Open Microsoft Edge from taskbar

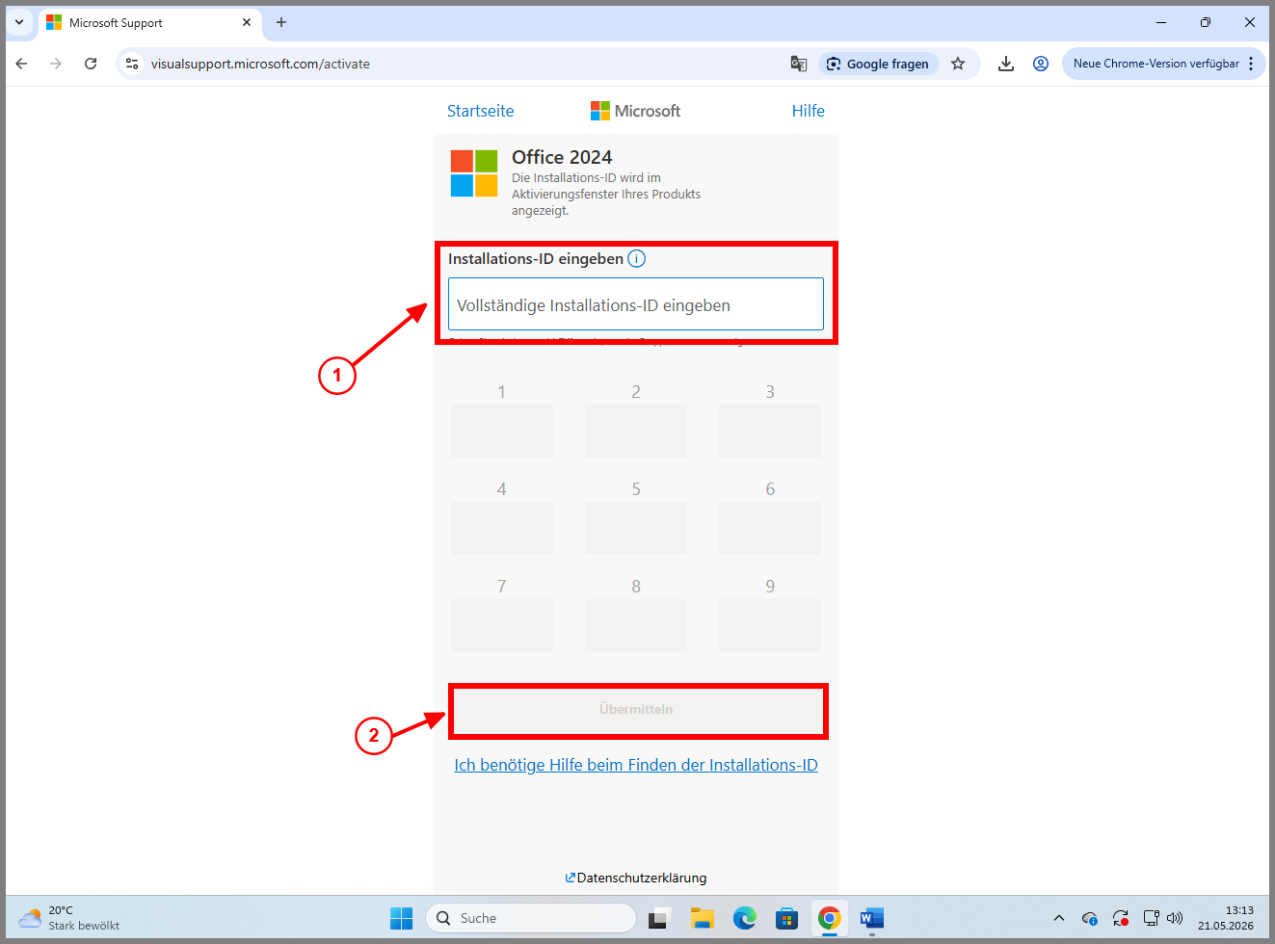pos(745,918)
